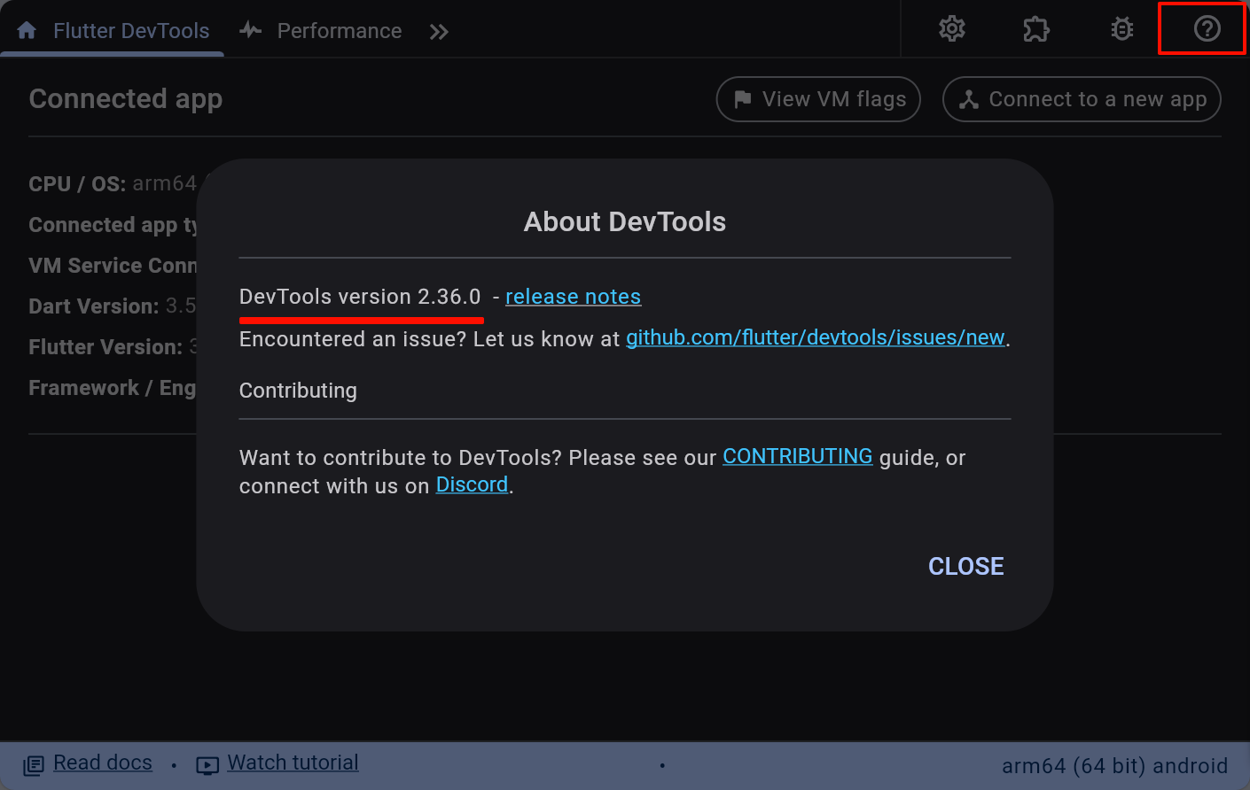Open the Watch tutorial link
Image resolution: width=1250 pixels, height=790 pixels.
pyautogui.click(x=293, y=763)
